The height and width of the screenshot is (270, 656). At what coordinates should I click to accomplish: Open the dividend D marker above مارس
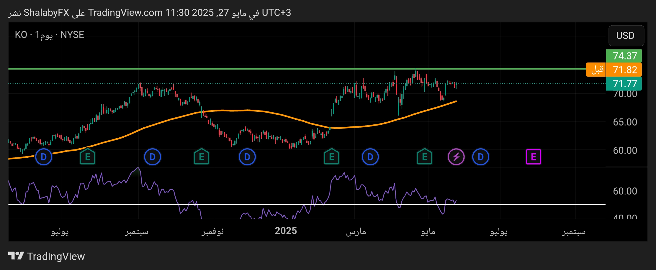tap(370, 157)
